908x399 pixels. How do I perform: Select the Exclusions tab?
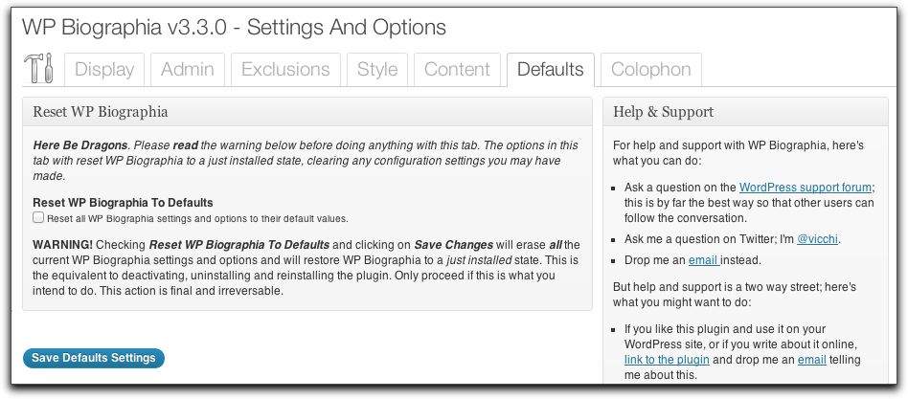point(285,70)
